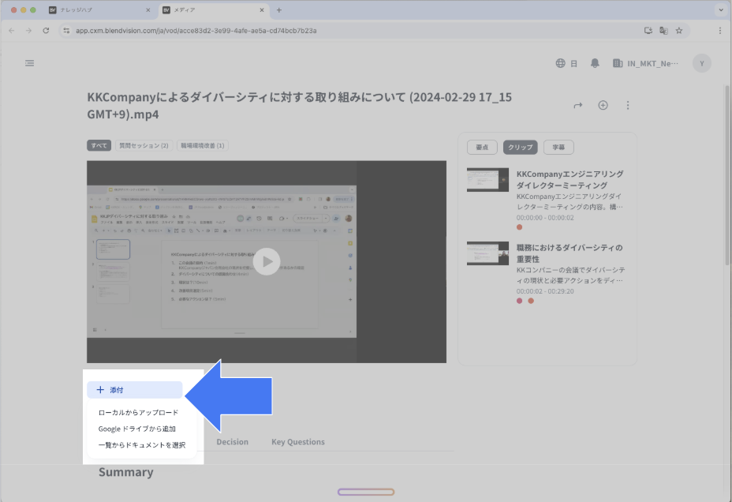Click the circled plus add icon
732x502 pixels.
603,105
